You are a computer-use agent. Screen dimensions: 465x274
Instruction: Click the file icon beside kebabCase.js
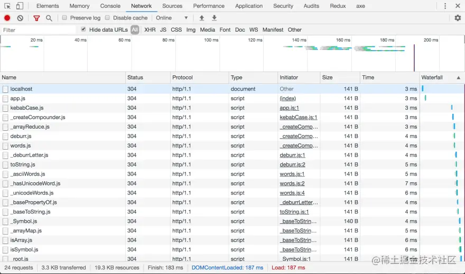[x=5, y=108]
